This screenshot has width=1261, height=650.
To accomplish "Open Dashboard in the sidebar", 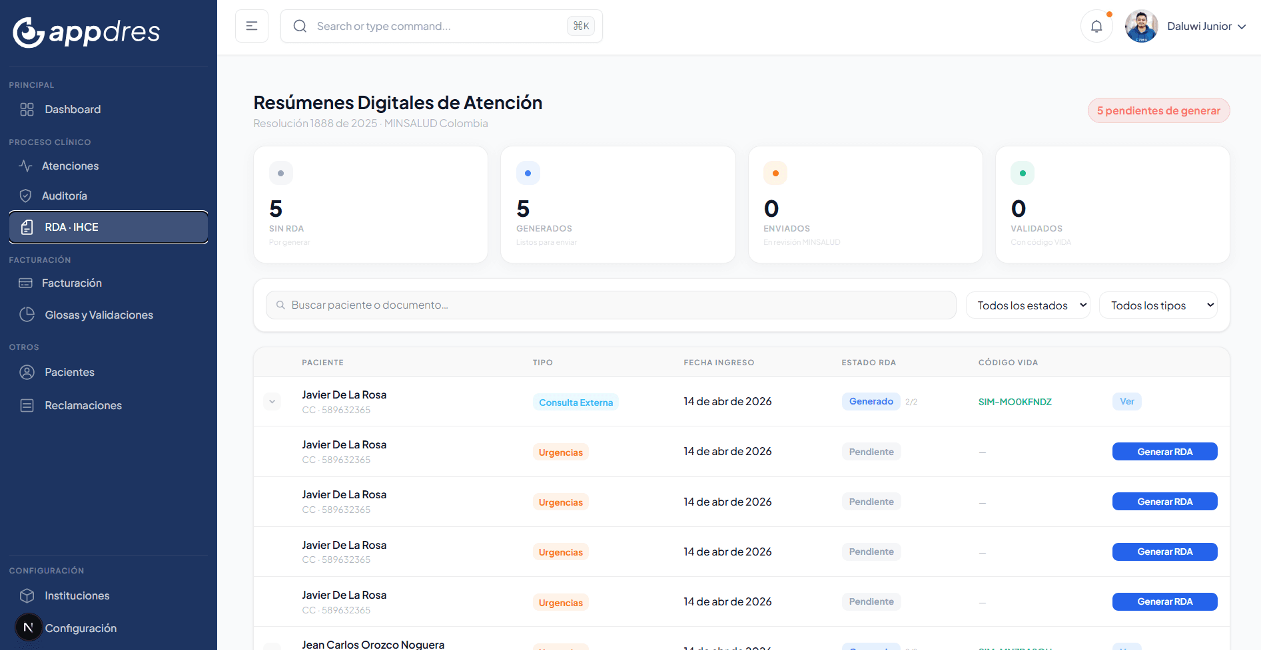I will (x=109, y=109).
